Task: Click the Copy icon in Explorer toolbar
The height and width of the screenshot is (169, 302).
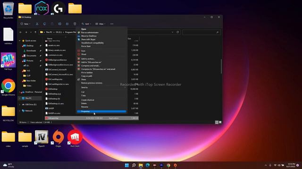Action: pyautogui.click(x=44, y=24)
